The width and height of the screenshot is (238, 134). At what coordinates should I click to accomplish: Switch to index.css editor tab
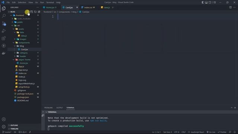88,7
